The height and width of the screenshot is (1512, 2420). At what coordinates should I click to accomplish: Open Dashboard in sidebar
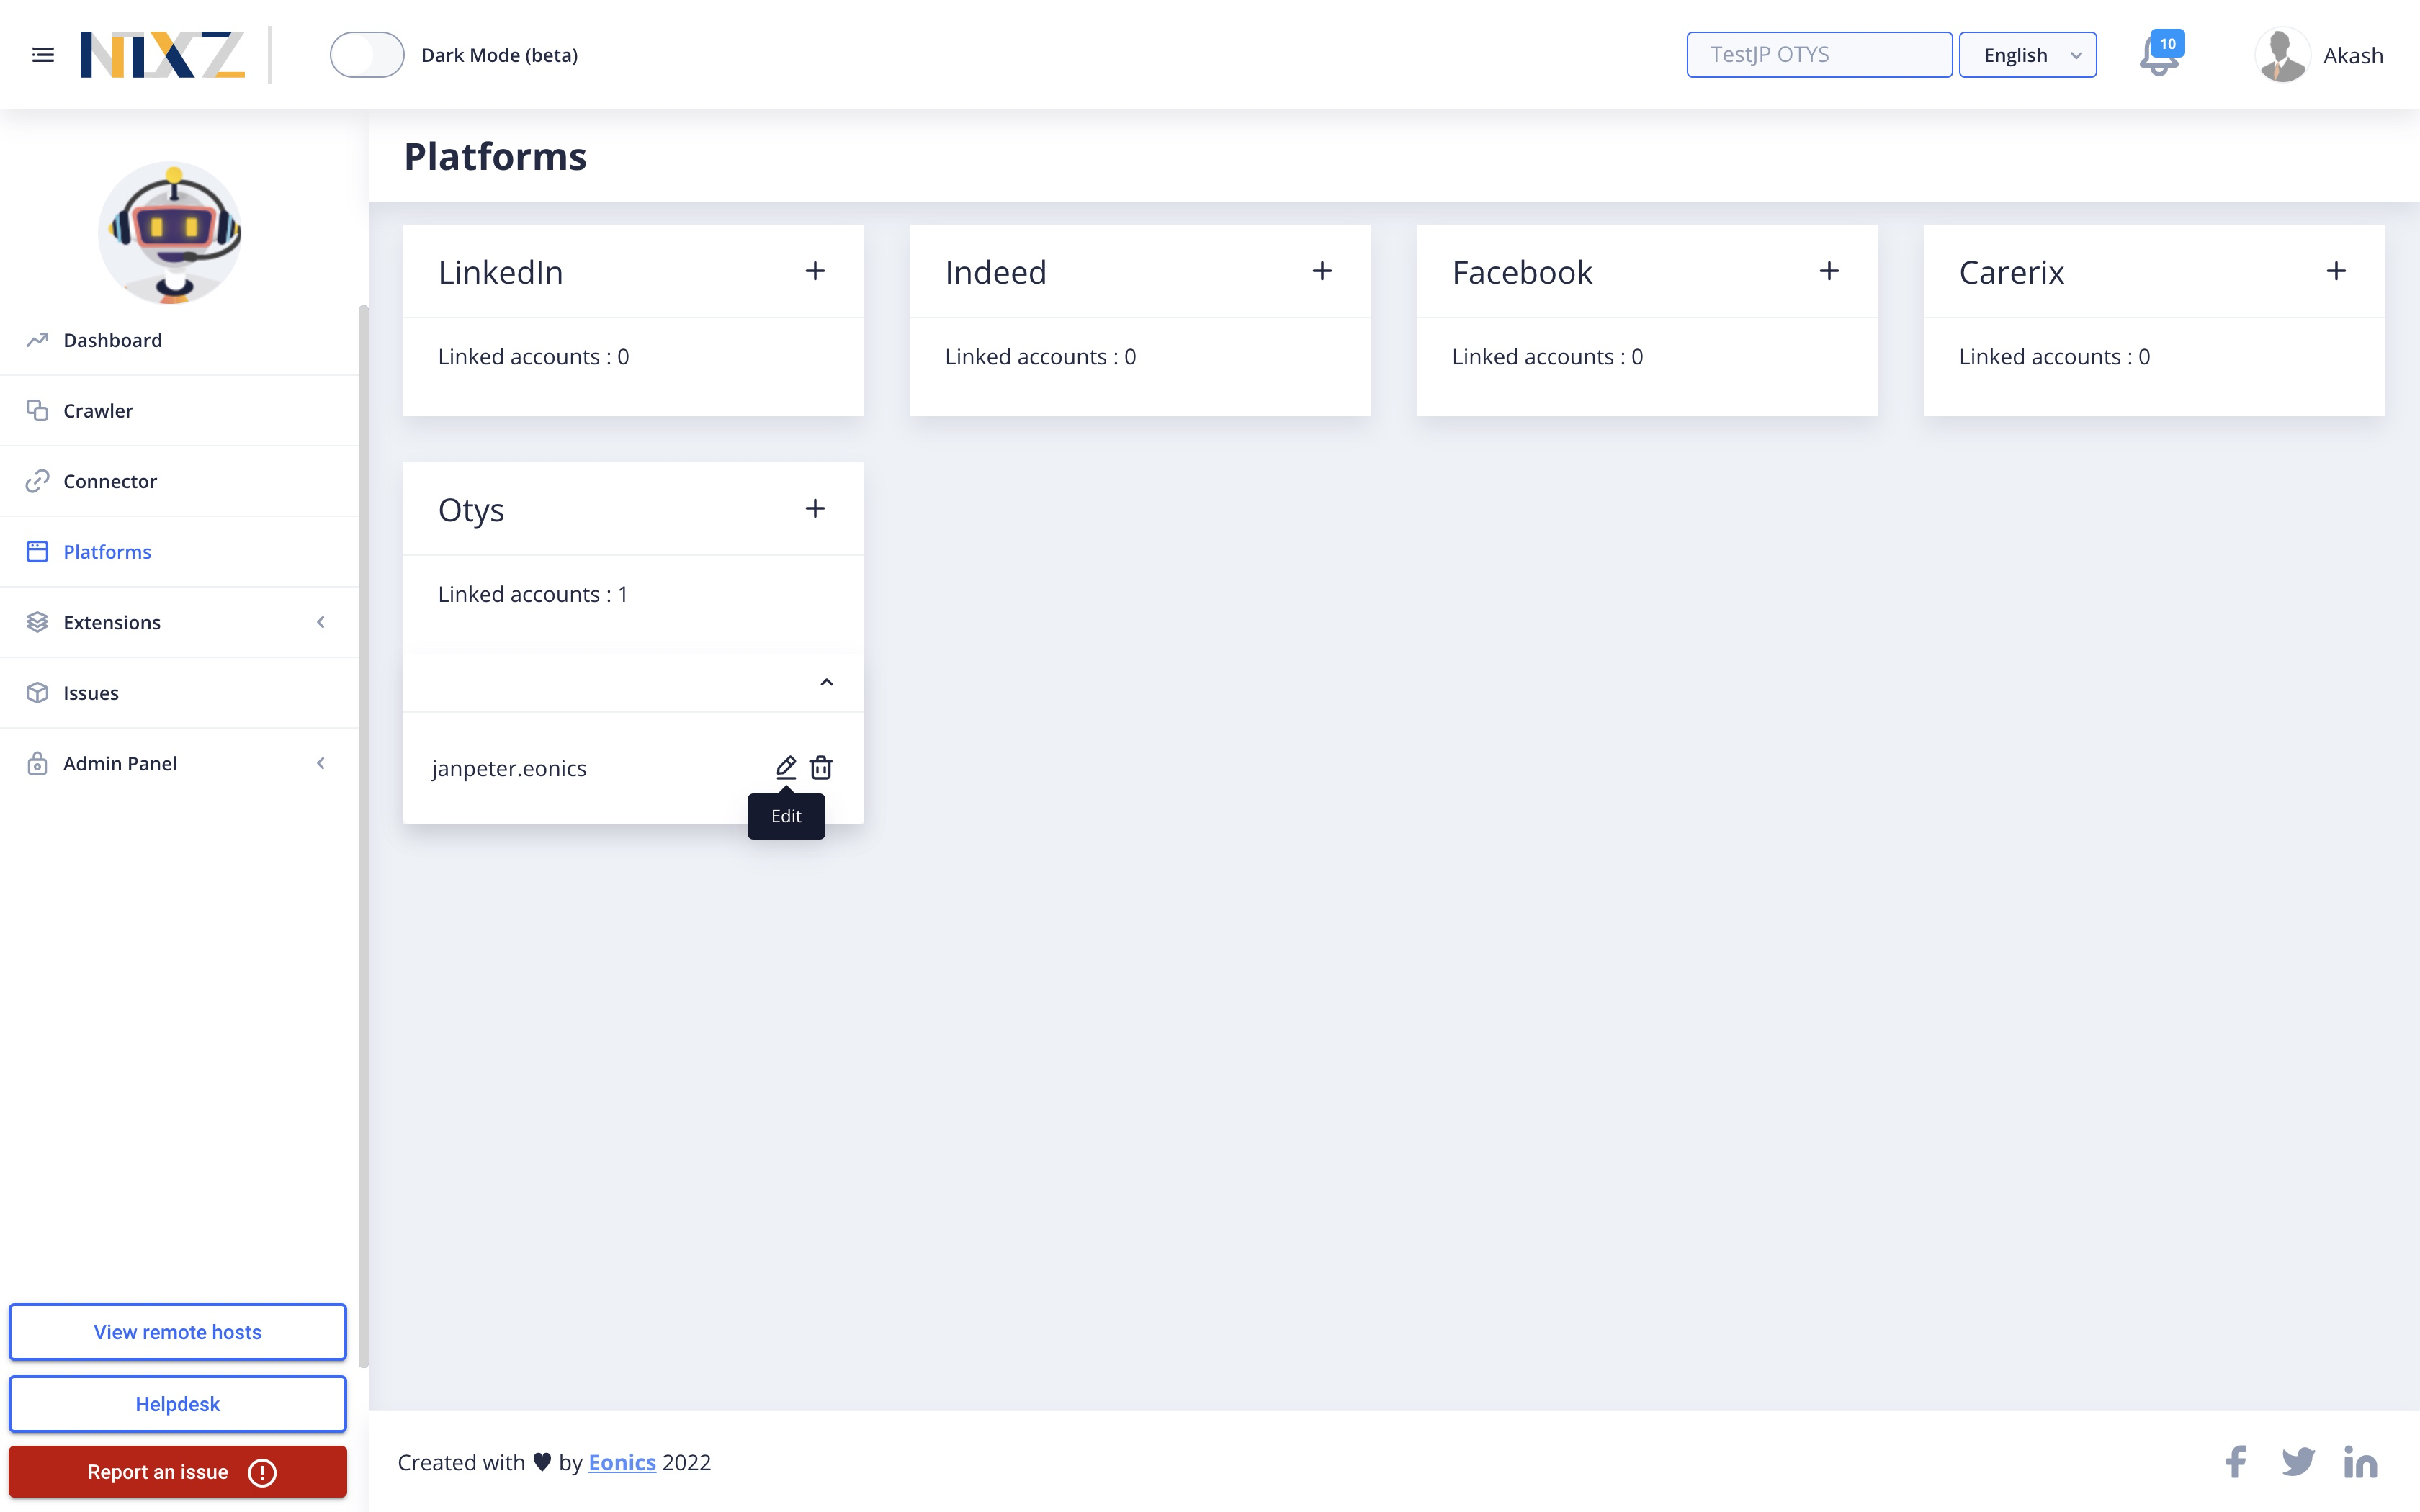[179, 340]
